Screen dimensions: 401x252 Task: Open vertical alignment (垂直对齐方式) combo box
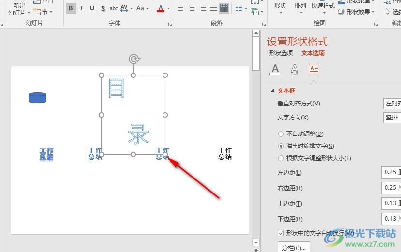[392, 104]
